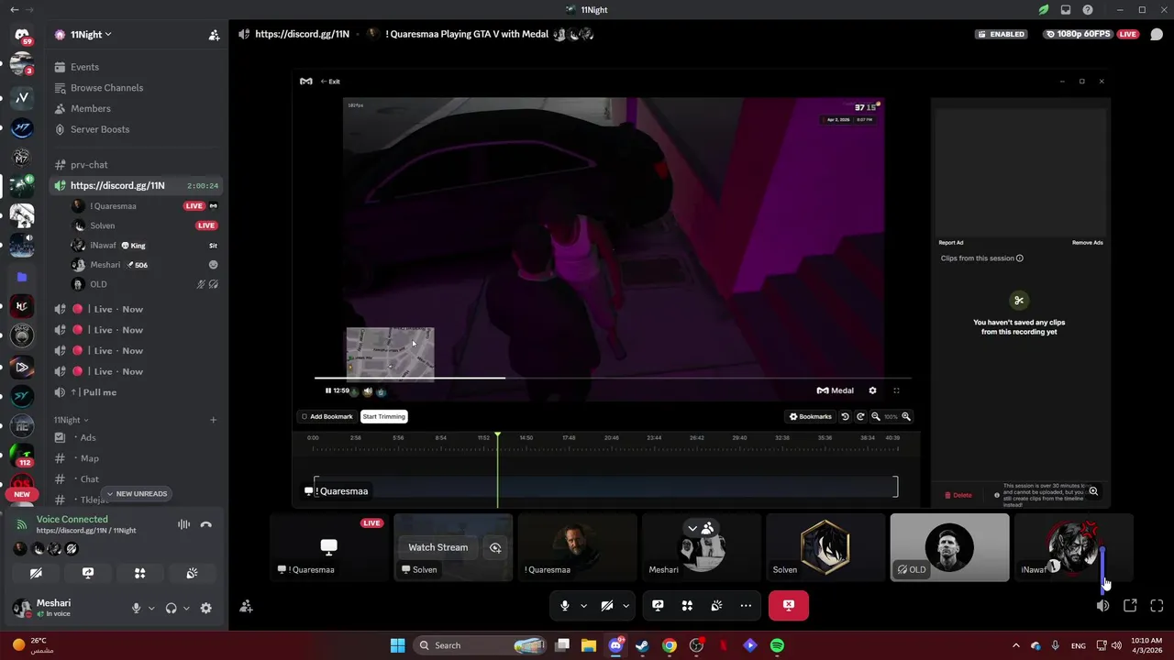Create channel with plus next to 11Night category
1174x660 pixels.
[214, 420]
